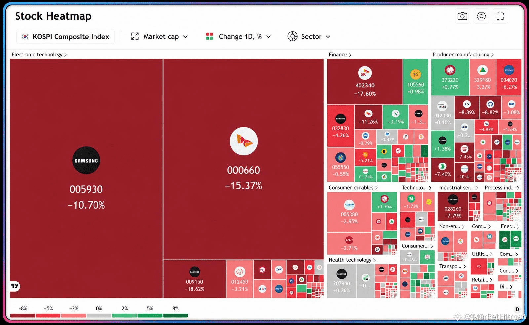Open the "Non-en..." sector header

pyautogui.click(x=452, y=226)
